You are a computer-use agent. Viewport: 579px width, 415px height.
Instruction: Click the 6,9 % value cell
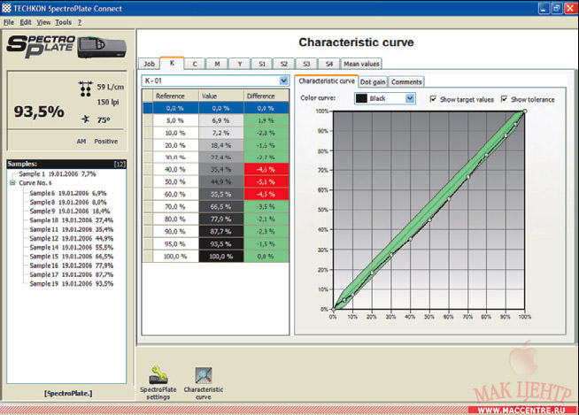pos(220,120)
